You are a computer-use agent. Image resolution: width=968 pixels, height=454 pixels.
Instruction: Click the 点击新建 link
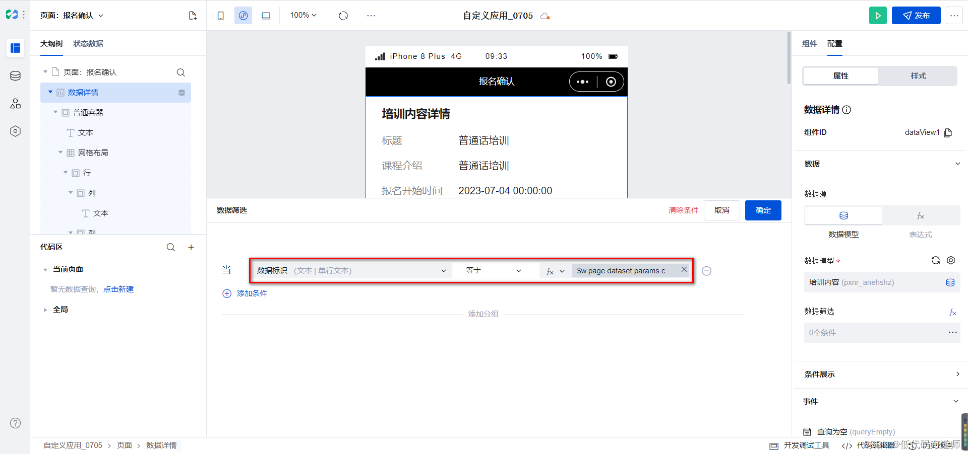(x=118, y=289)
